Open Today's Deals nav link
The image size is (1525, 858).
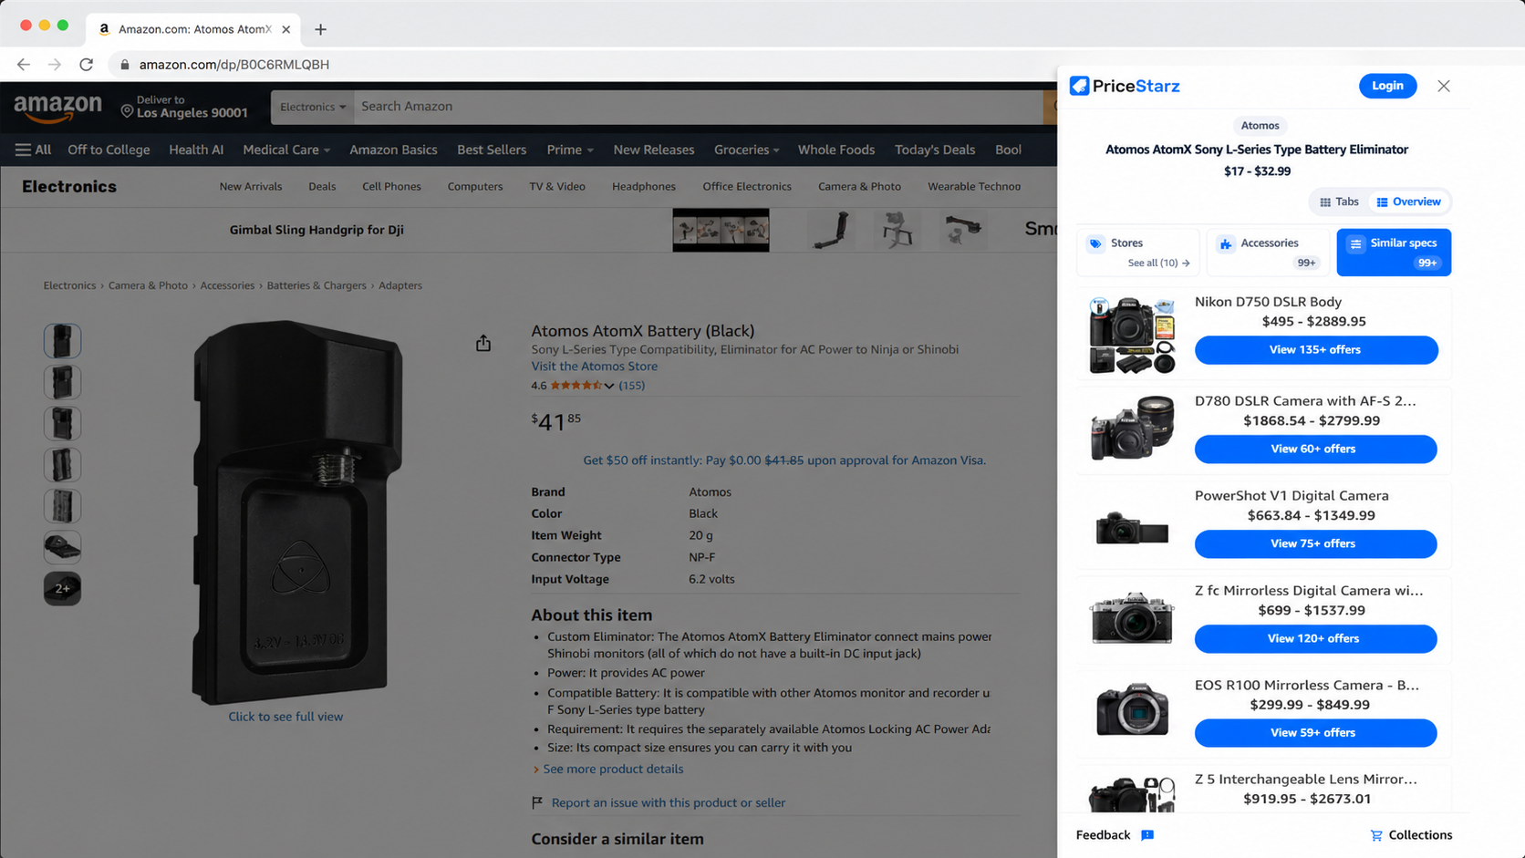point(935,150)
